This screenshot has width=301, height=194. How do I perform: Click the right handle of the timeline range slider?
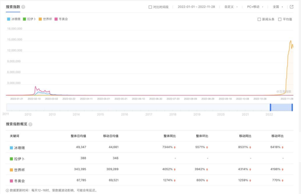[292, 108]
